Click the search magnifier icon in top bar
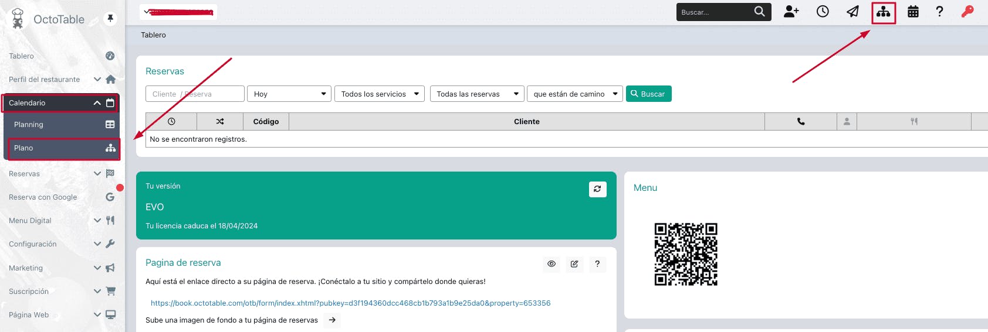 tap(759, 12)
